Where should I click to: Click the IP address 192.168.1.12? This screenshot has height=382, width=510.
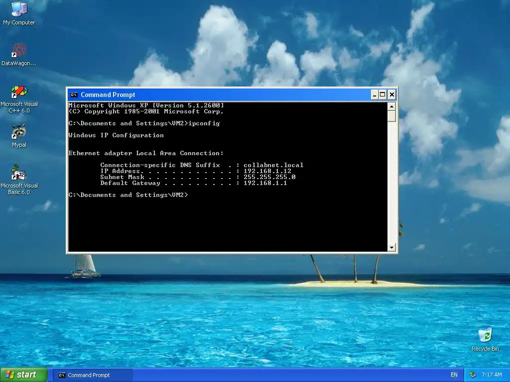(267, 171)
